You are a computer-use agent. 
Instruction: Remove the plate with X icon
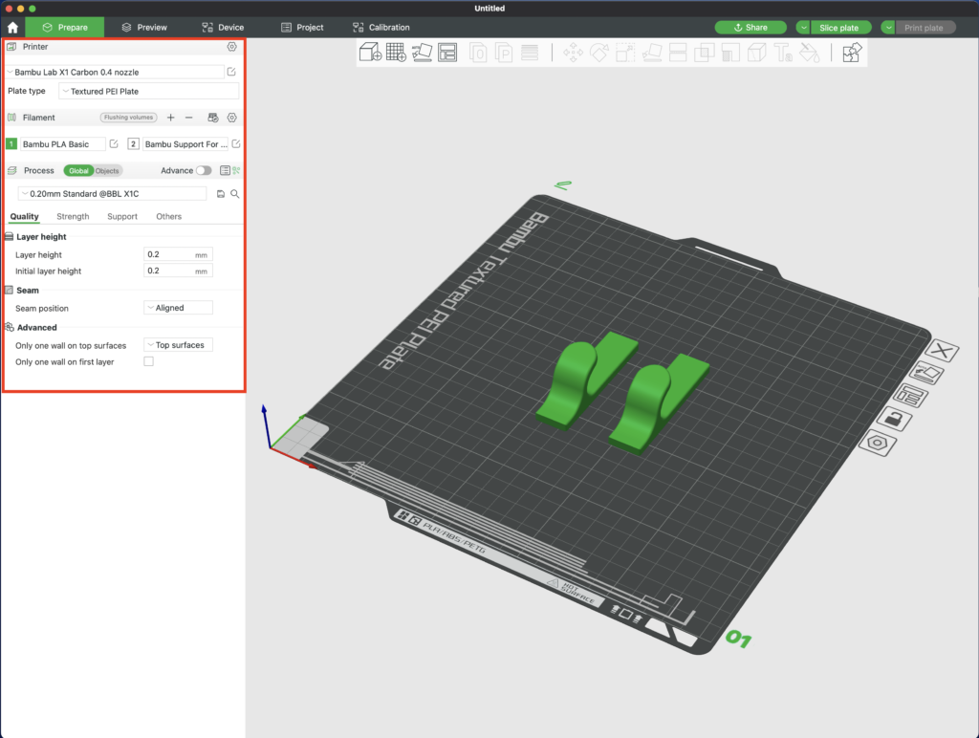click(942, 351)
